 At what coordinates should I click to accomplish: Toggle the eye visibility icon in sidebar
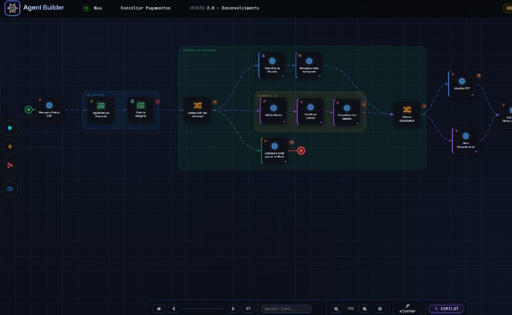(10, 189)
